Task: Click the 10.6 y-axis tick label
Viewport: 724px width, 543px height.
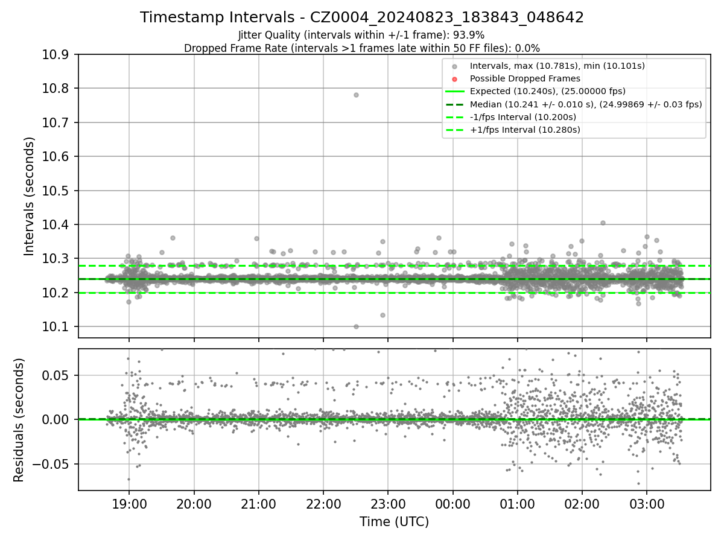Action: coord(57,157)
